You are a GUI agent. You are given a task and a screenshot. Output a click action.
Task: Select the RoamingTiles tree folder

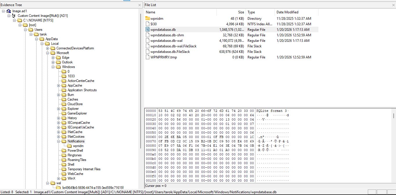tap(77, 160)
